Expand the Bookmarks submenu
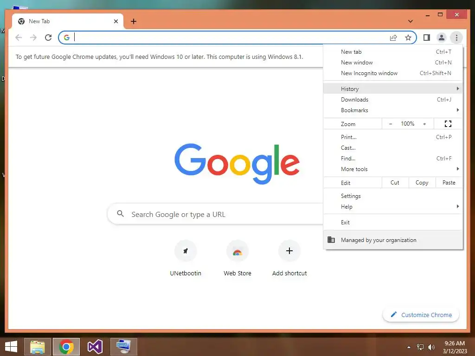 393,110
